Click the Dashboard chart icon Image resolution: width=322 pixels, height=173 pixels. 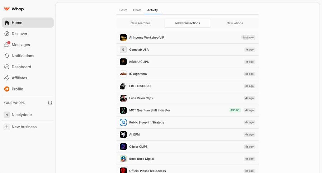point(7,67)
